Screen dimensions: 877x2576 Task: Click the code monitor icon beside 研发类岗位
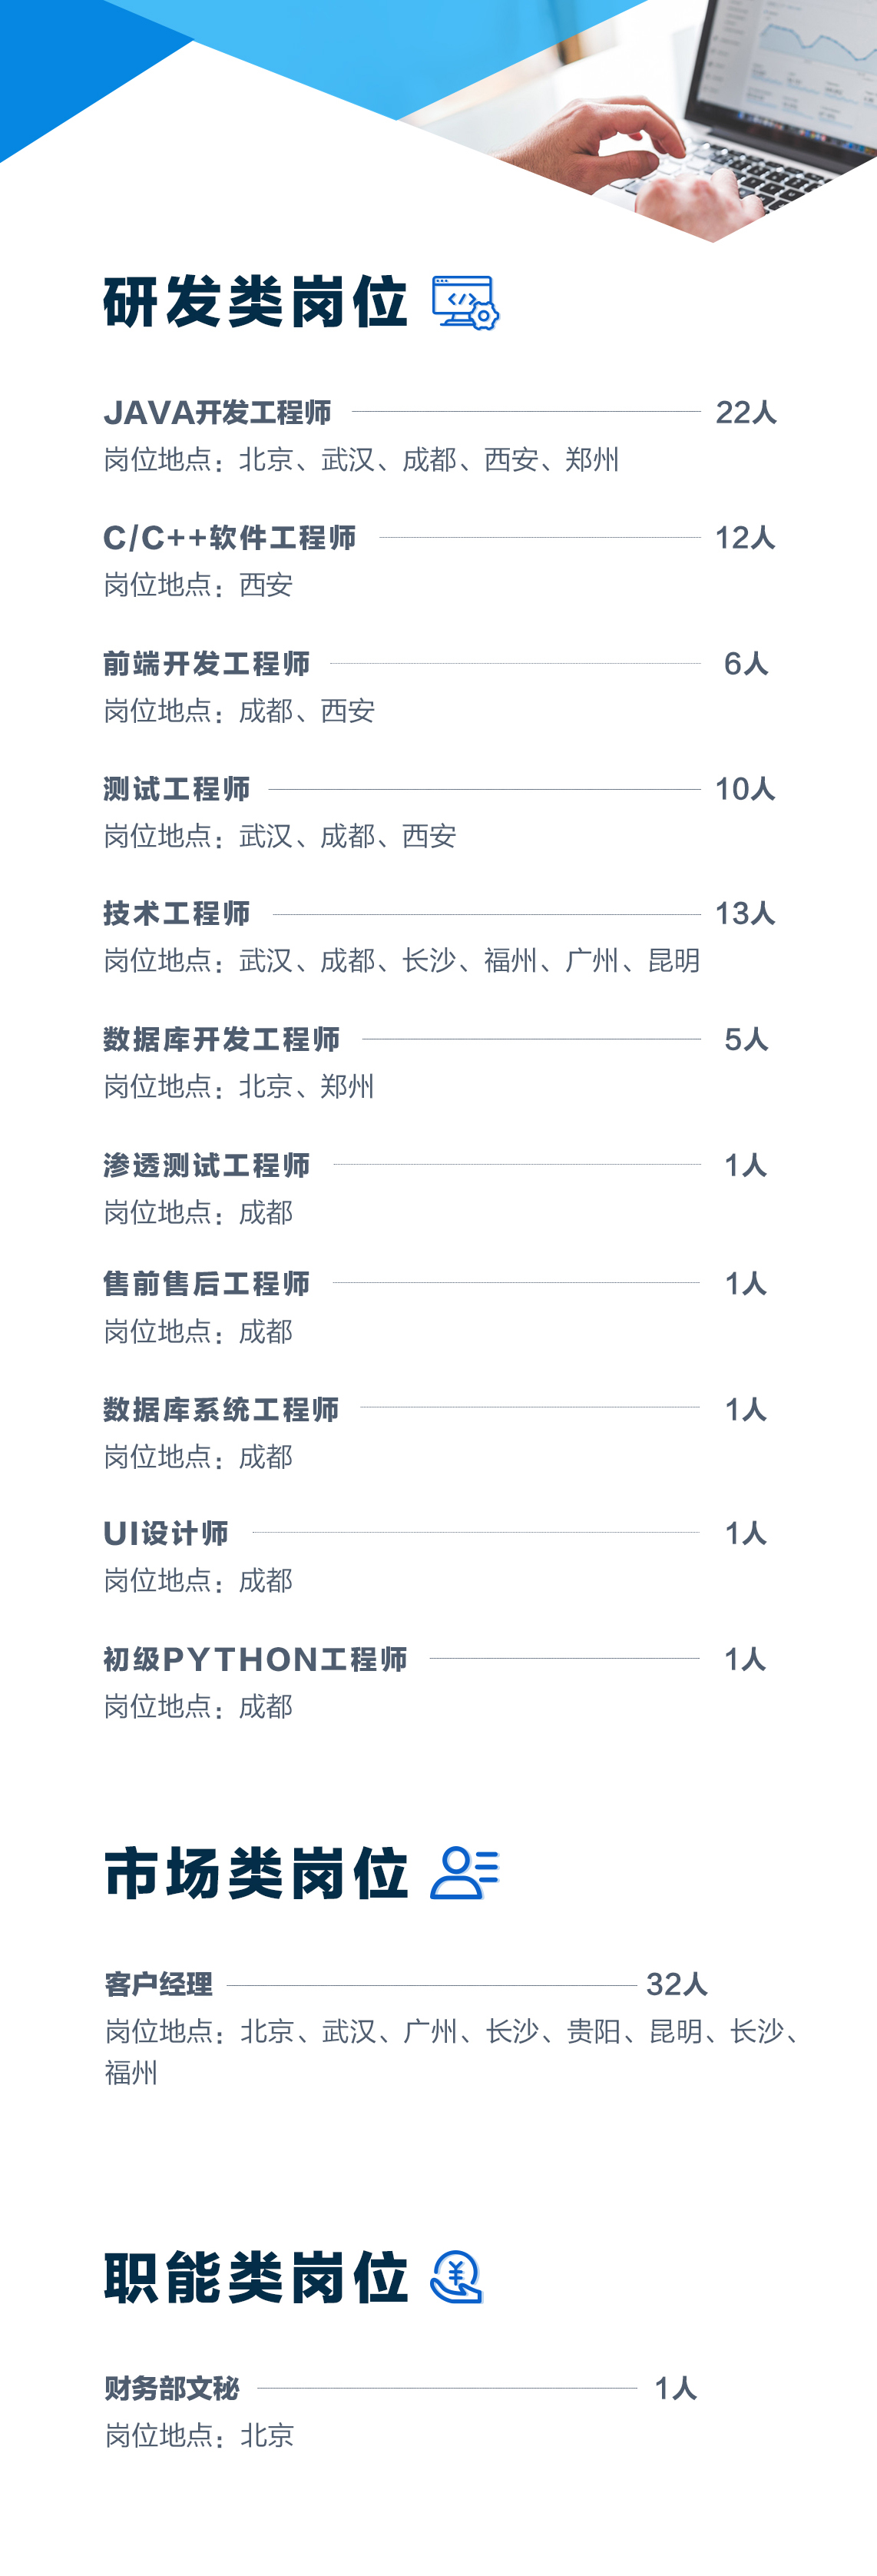(465, 302)
